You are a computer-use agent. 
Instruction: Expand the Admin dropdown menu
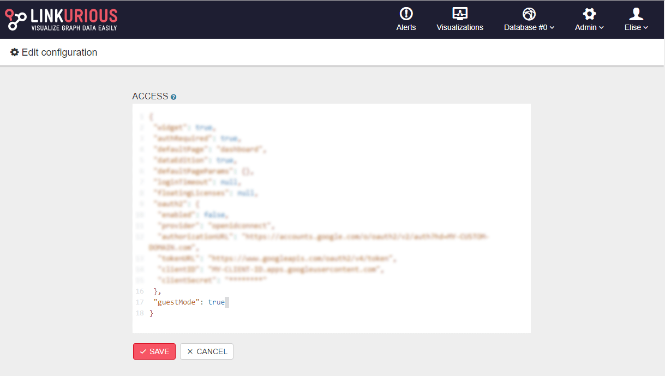pyautogui.click(x=589, y=27)
